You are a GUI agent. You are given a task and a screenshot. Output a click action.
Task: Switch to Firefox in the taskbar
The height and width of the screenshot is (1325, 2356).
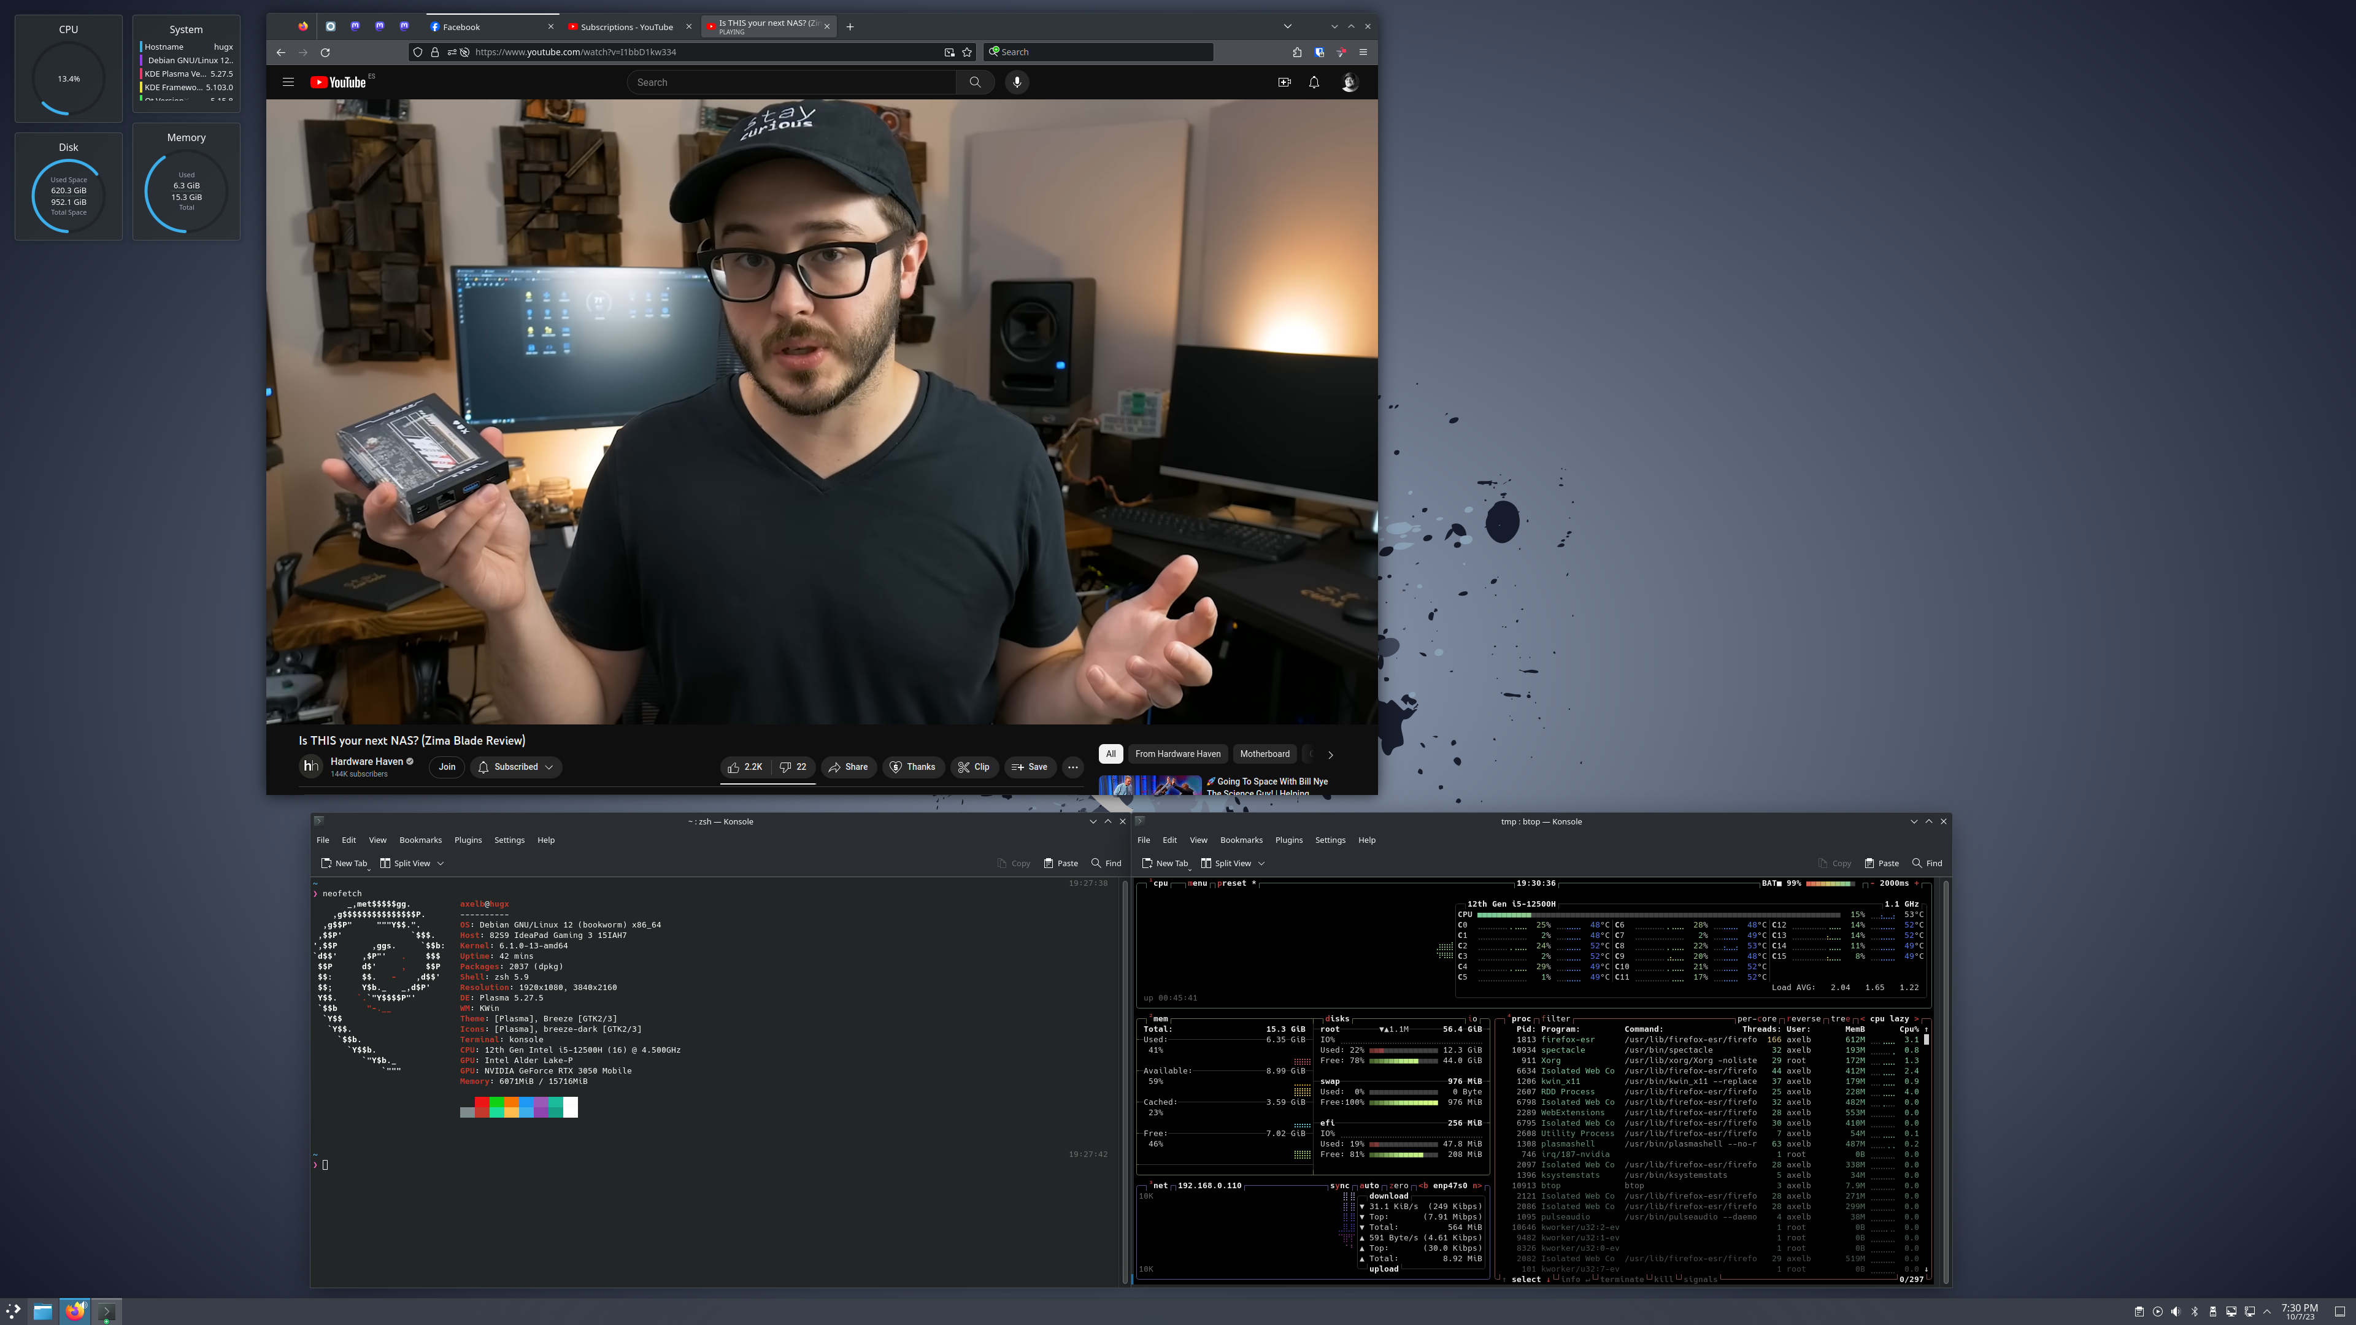(x=75, y=1312)
